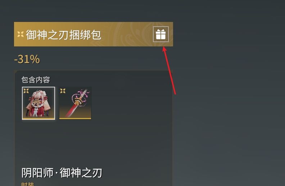Click the red arrow annotation tip
Screen dimensions: 285x186
164,47
